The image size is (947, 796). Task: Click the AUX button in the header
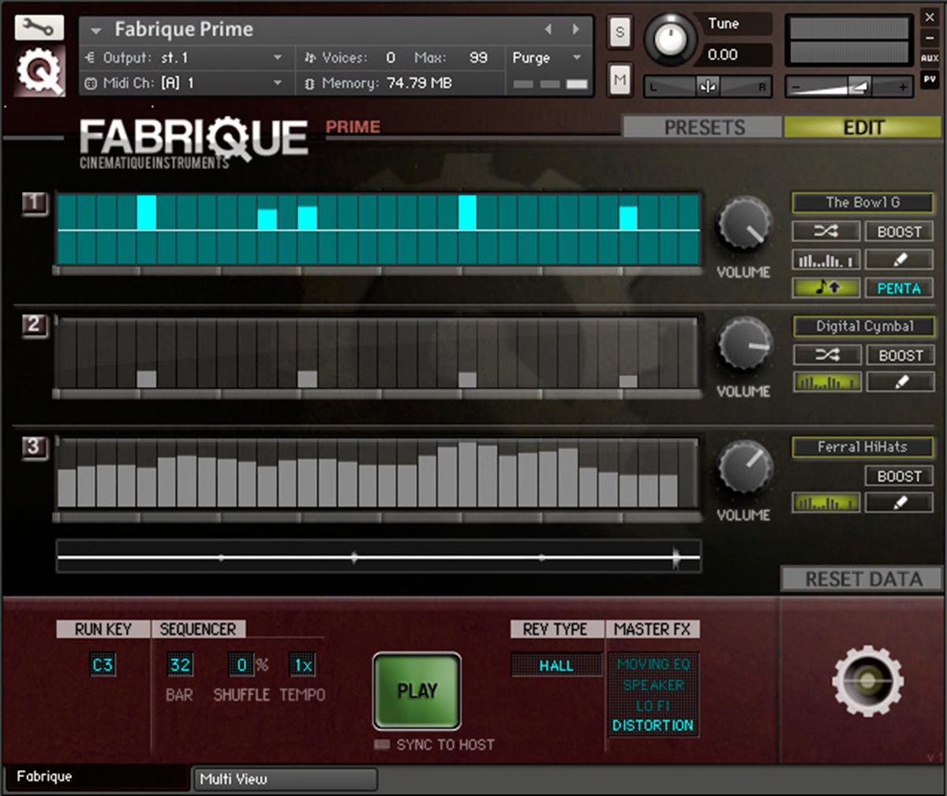point(930,58)
